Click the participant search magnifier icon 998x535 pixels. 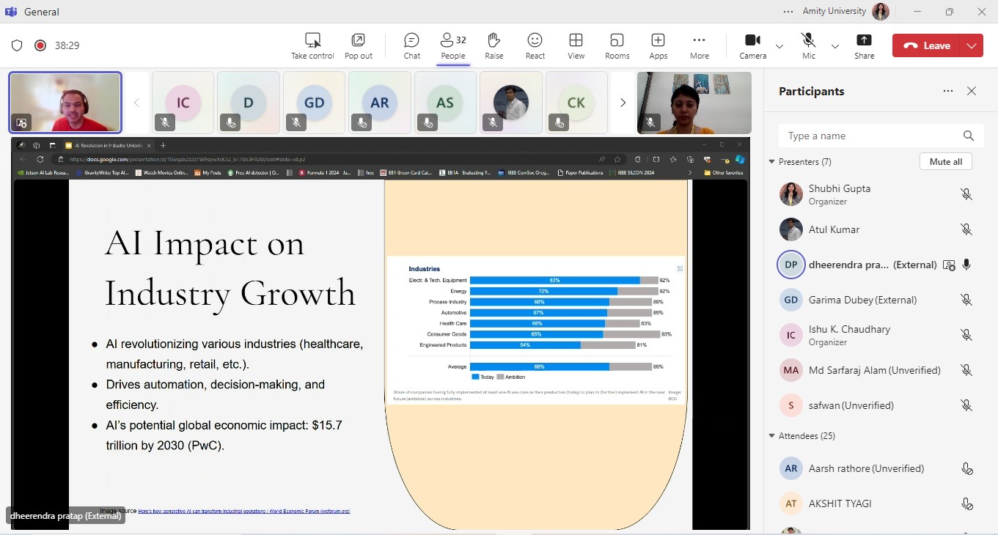(x=969, y=136)
